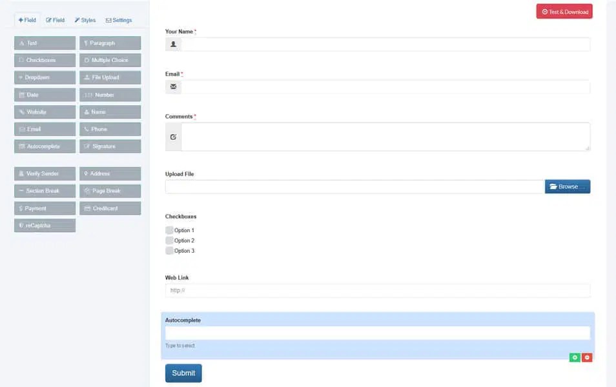Image resolution: width=616 pixels, height=387 pixels.
Task: Check the Option 1 checkbox
Action: pyautogui.click(x=169, y=230)
